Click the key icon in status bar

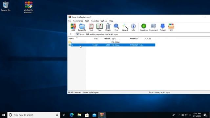click(72, 92)
